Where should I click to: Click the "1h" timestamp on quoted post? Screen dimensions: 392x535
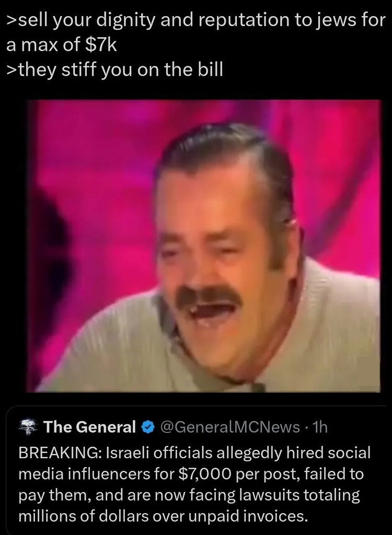(320, 427)
